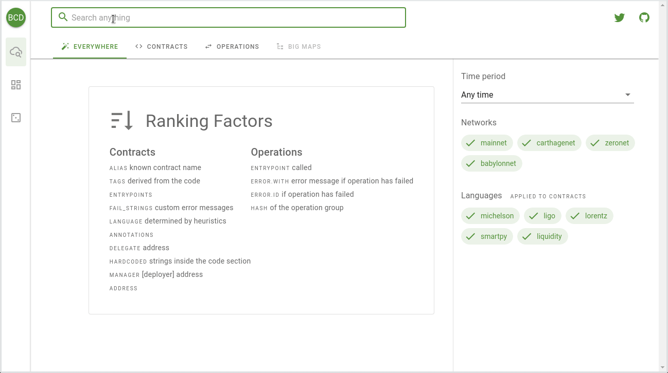Click the magnifier icon in search bar

coord(63,17)
